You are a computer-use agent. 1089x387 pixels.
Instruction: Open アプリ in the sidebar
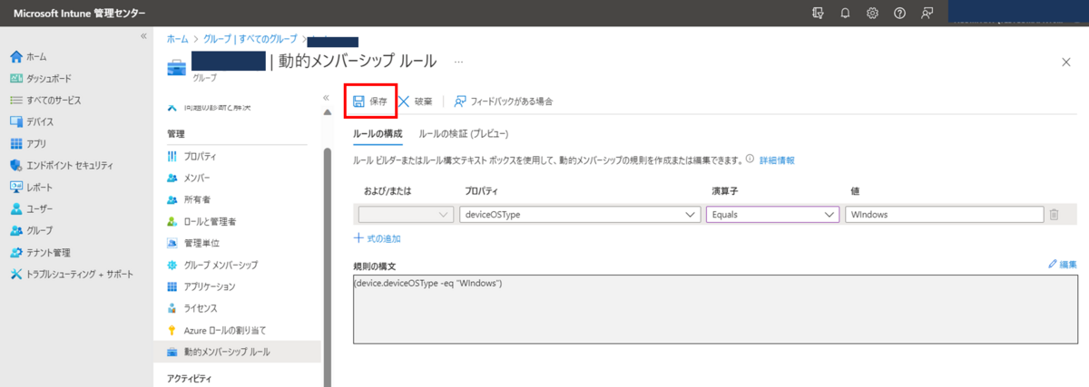[x=28, y=143]
